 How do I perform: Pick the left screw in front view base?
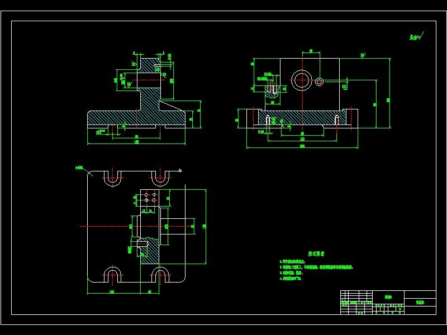[x=268, y=120]
